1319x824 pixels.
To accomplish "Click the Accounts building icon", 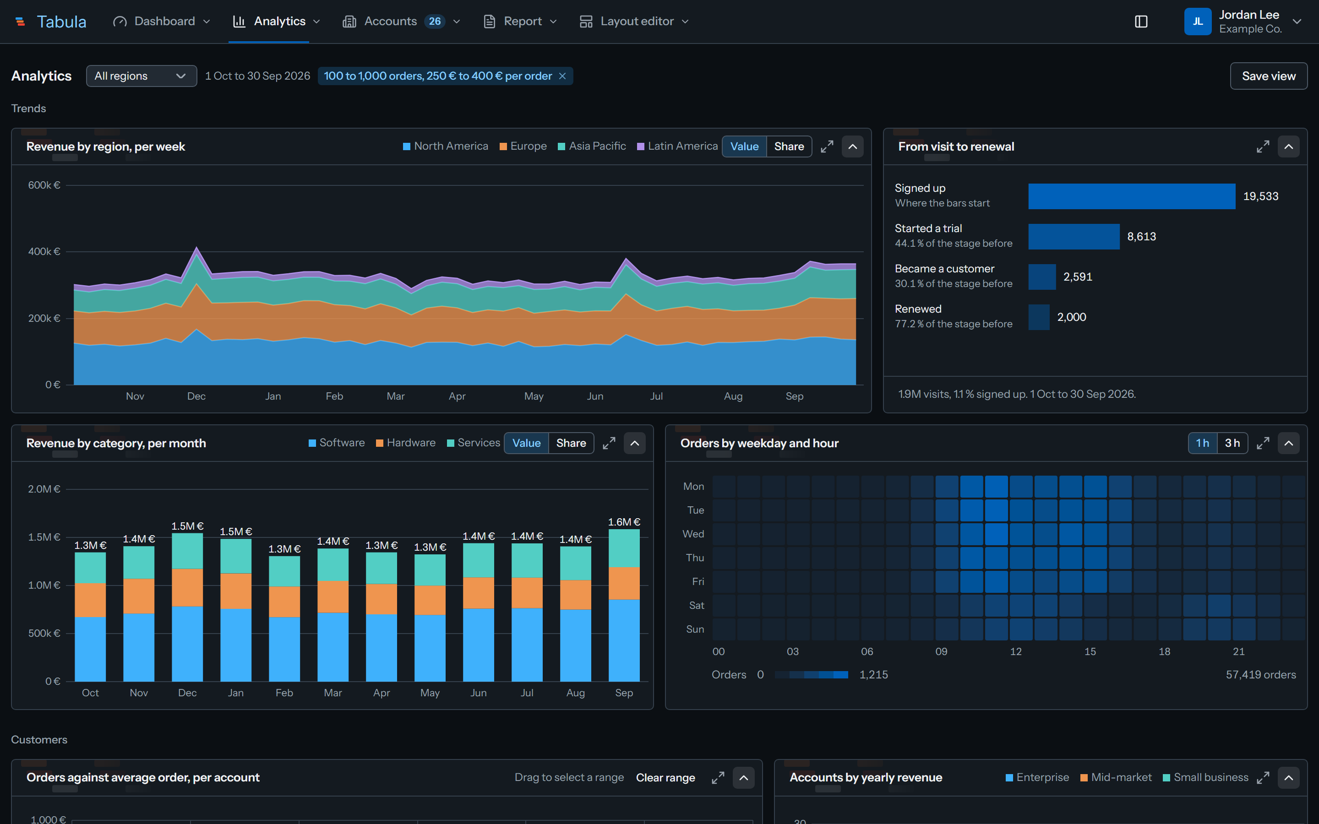I will [x=349, y=21].
